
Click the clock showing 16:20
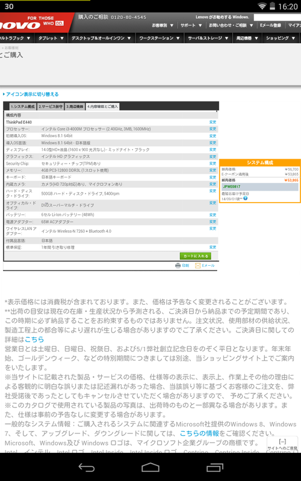(288, 7)
